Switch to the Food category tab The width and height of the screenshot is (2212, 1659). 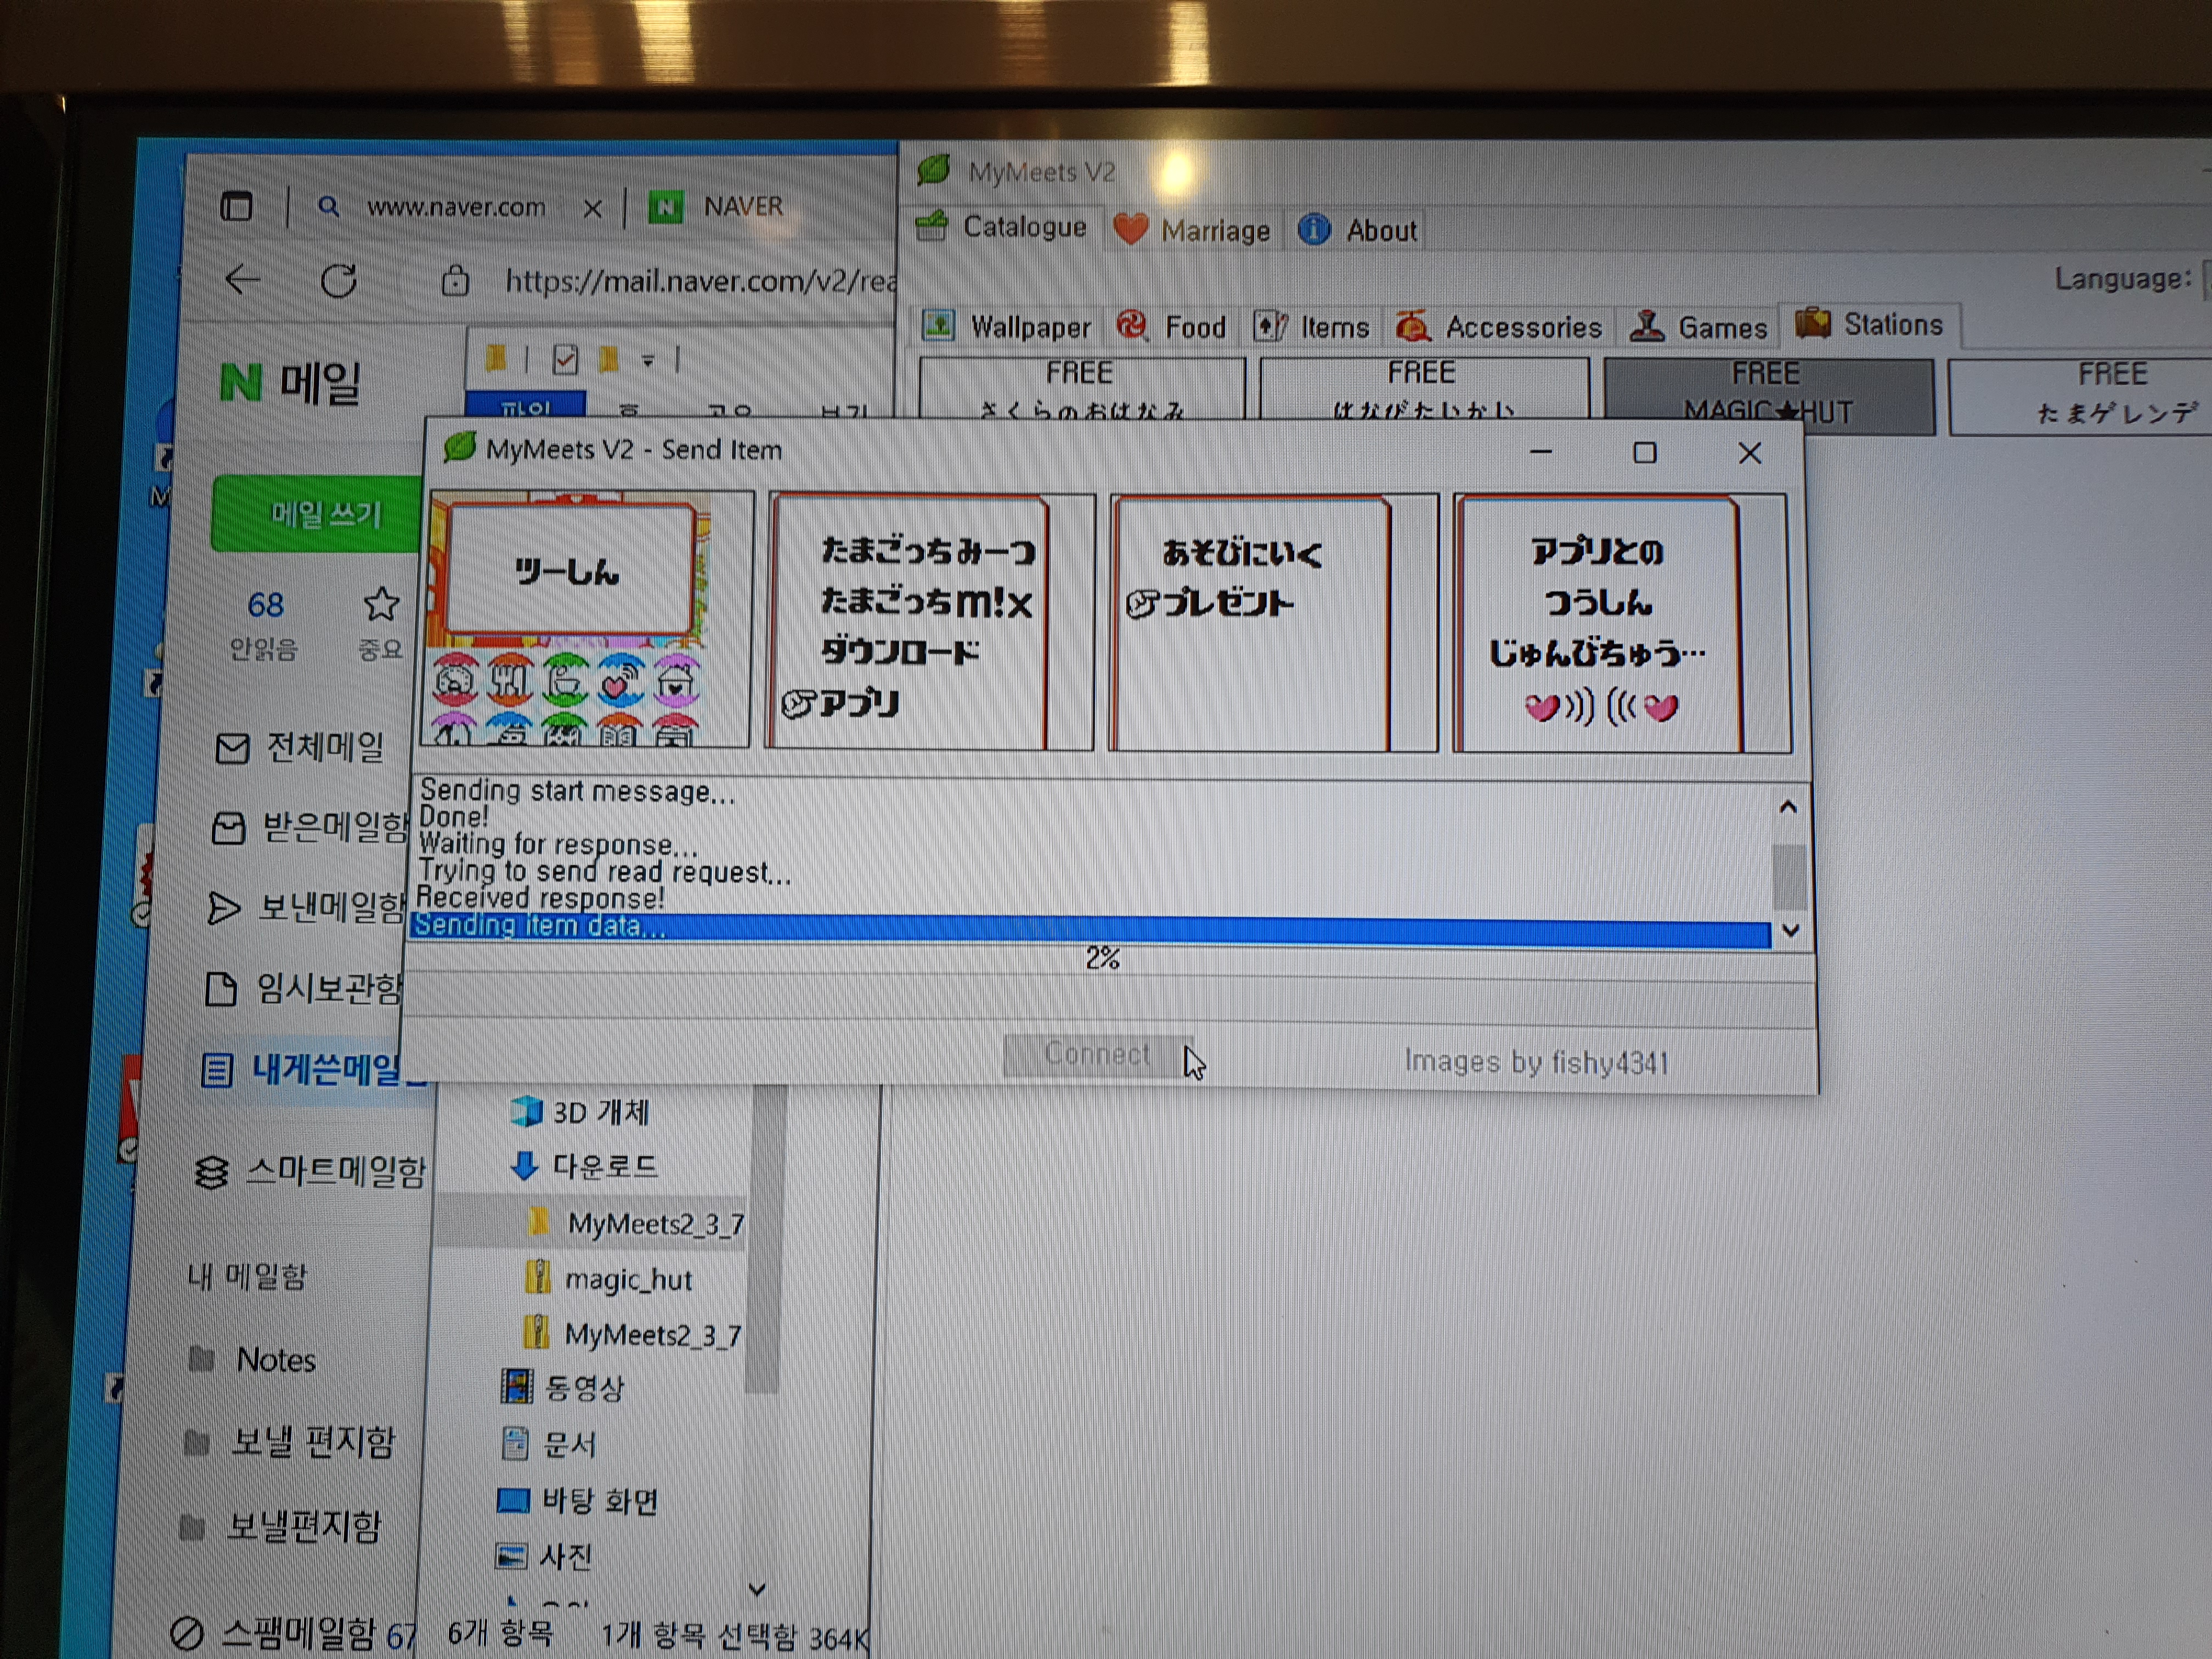(x=1172, y=326)
